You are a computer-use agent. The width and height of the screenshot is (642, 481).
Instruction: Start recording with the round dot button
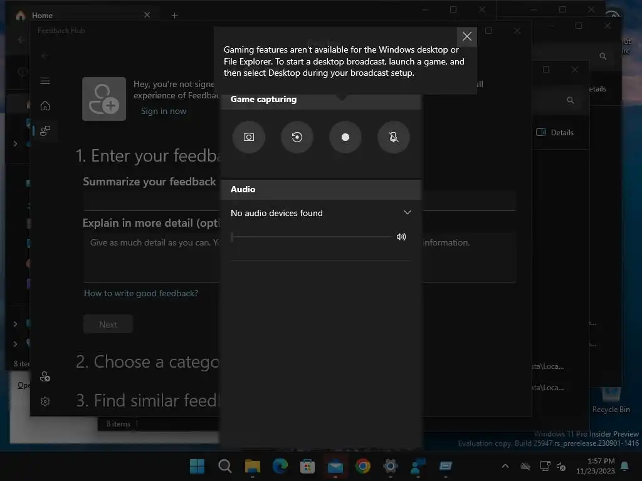(x=345, y=137)
